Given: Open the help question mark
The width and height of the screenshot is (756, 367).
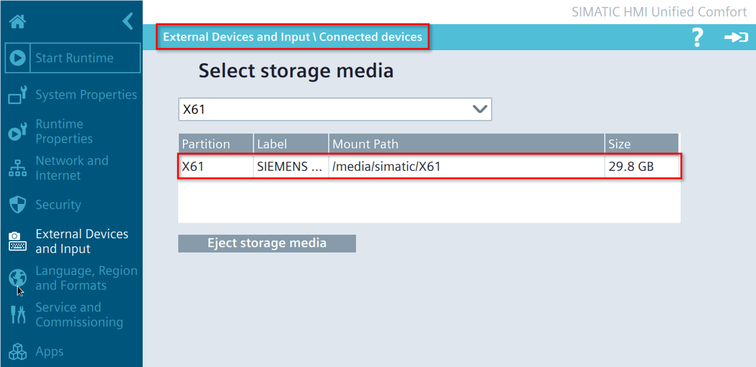Looking at the screenshot, I should [697, 38].
